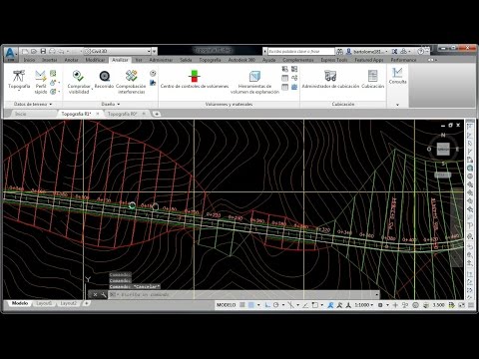Close the Topografía R1 drawing tab
The width and height of the screenshot is (479, 359).
tap(98, 114)
